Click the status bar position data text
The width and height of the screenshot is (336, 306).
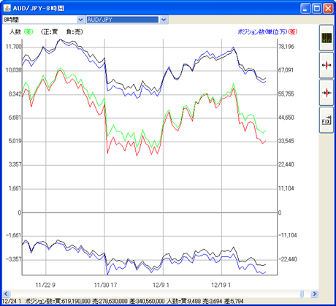point(123,302)
